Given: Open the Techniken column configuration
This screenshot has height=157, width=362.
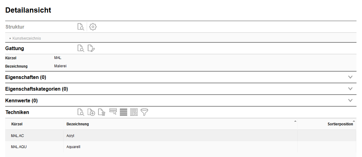Looking at the screenshot, I should pos(134,112).
